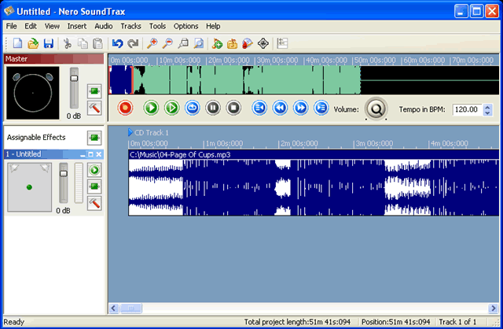Rewind with the double-left arrow button
The width and height of the screenshot is (503, 329).
[280, 108]
